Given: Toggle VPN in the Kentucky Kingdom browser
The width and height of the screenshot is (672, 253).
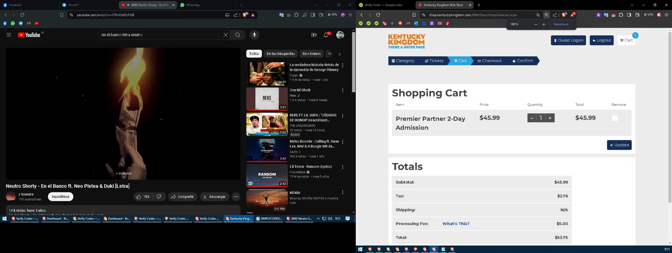Looking at the screenshot, I should [648, 15].
